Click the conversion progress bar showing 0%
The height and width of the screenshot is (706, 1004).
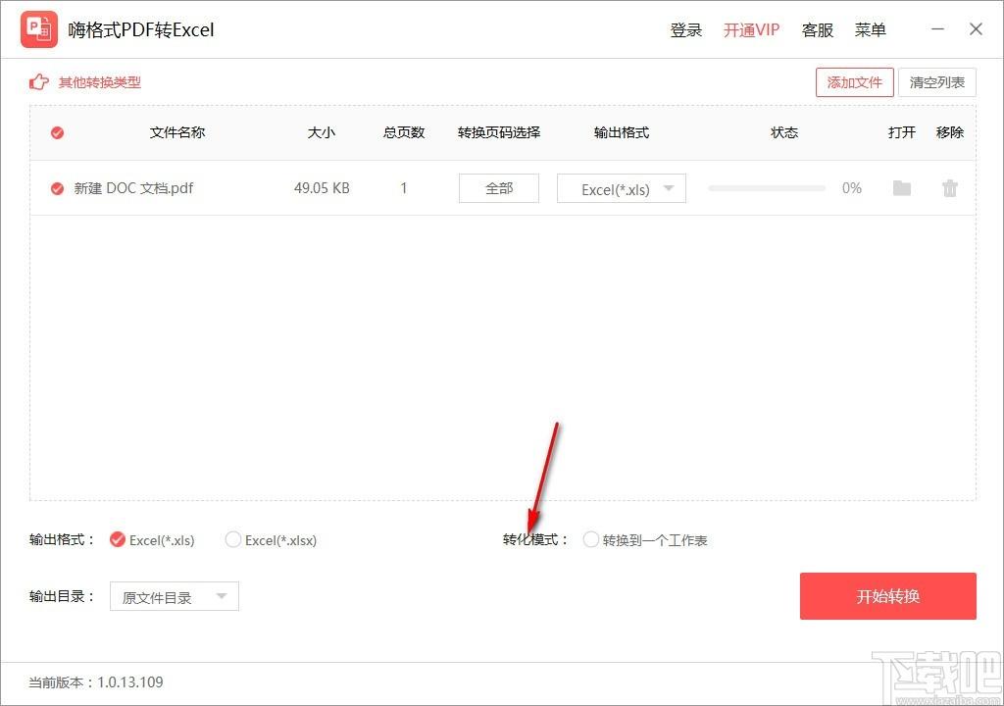[x=767, y=188]
